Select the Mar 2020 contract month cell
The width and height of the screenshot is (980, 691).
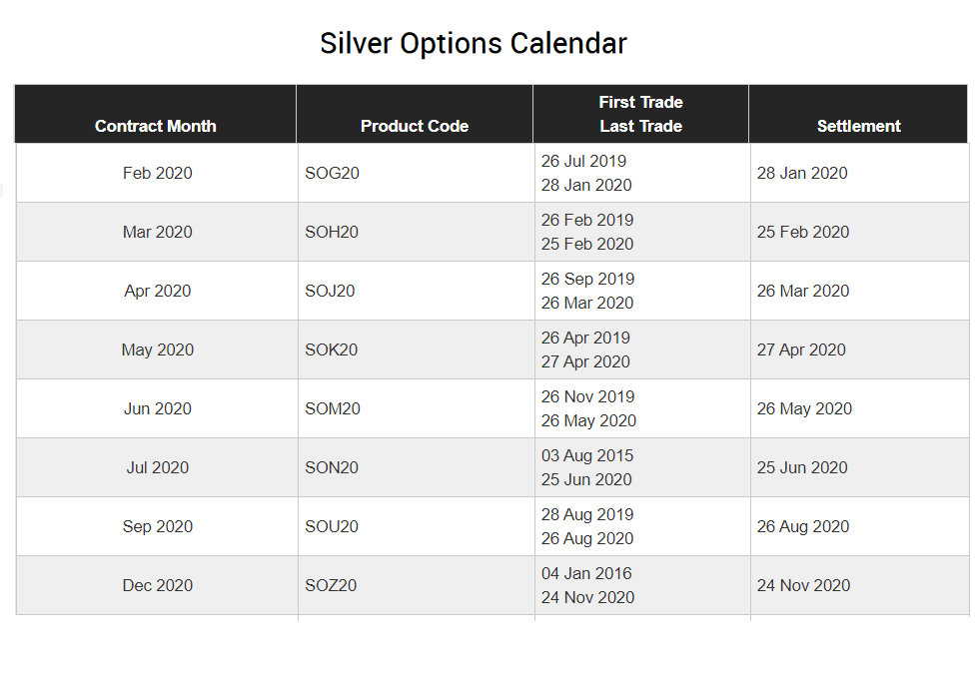click(x=158, y=232)
